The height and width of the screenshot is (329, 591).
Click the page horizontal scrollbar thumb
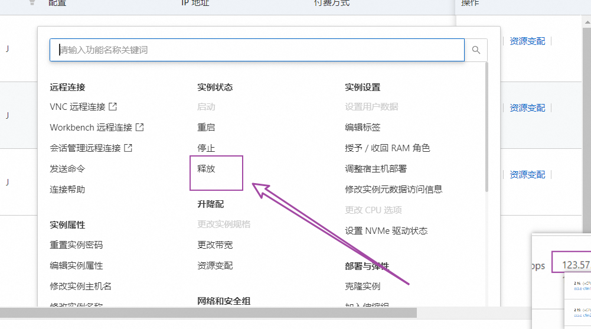(208, 312)
